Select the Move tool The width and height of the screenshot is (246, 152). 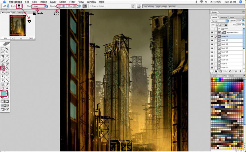7,49
